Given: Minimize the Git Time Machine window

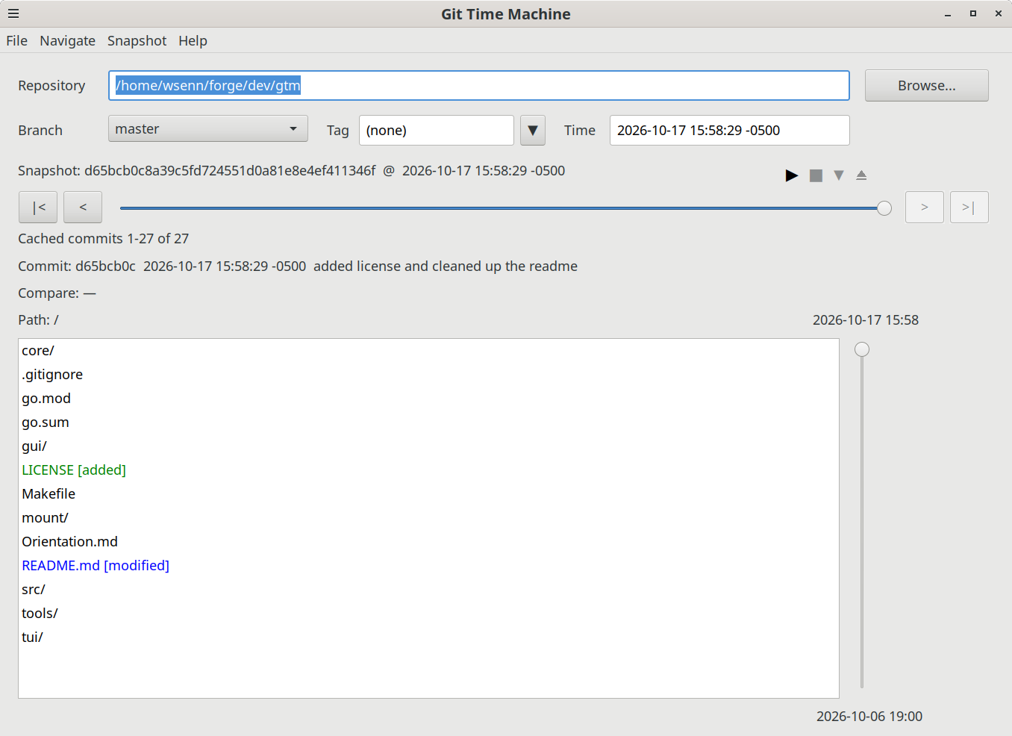Looking at the screenshot, I should coord(948,14).
